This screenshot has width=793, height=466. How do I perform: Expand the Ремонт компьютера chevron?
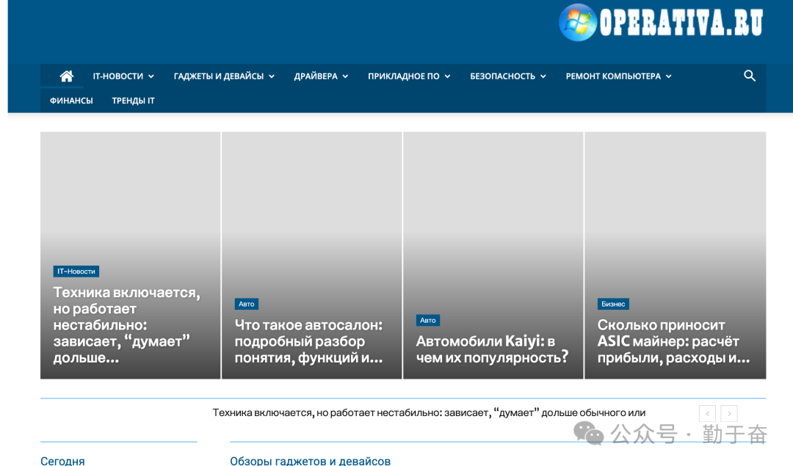(x=669, y=76)
